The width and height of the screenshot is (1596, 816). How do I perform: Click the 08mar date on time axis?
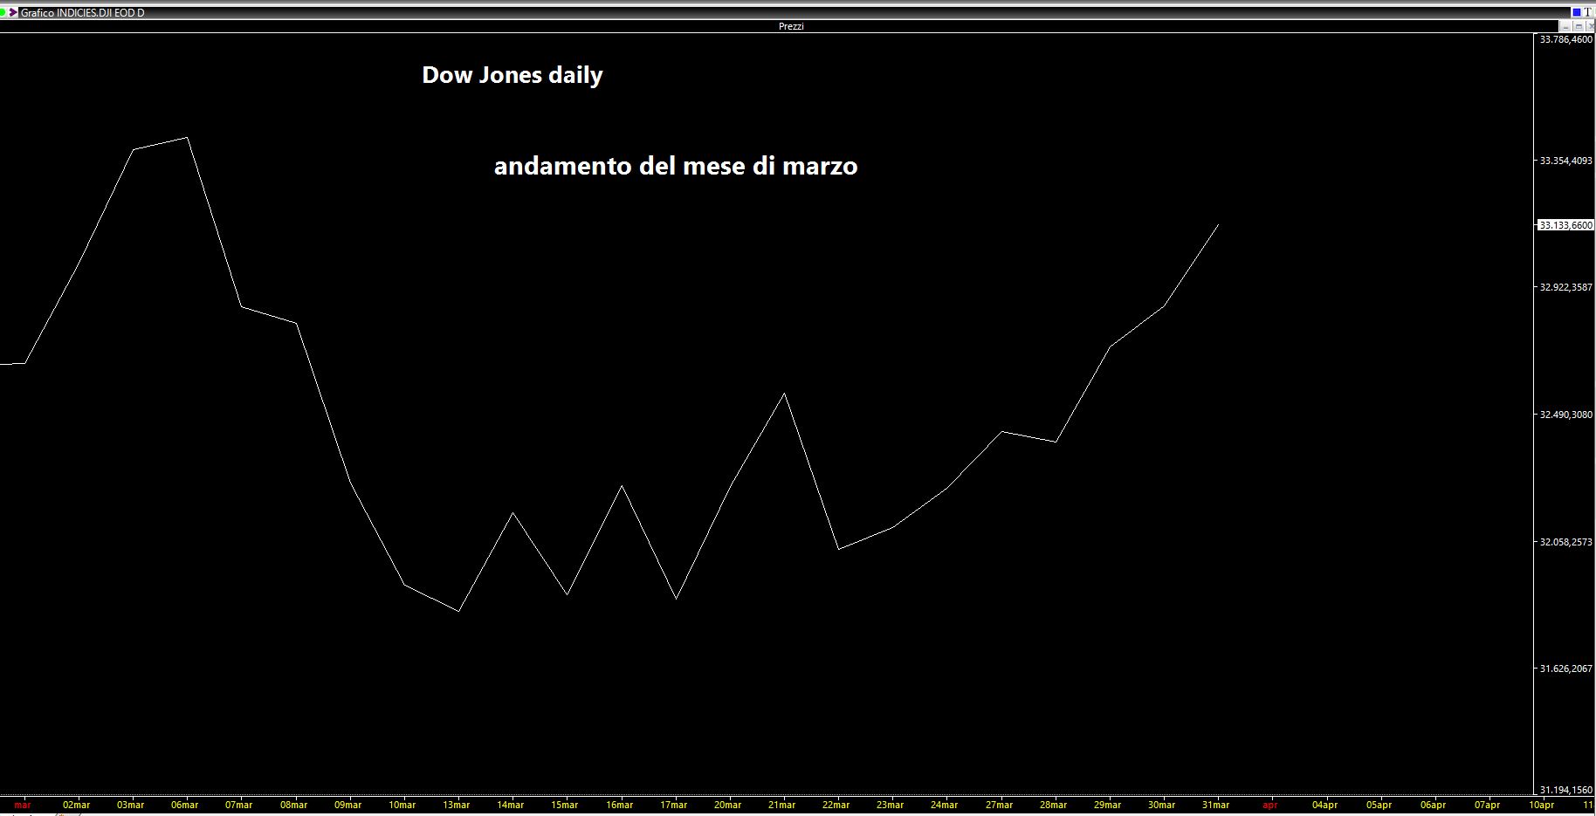294,806
